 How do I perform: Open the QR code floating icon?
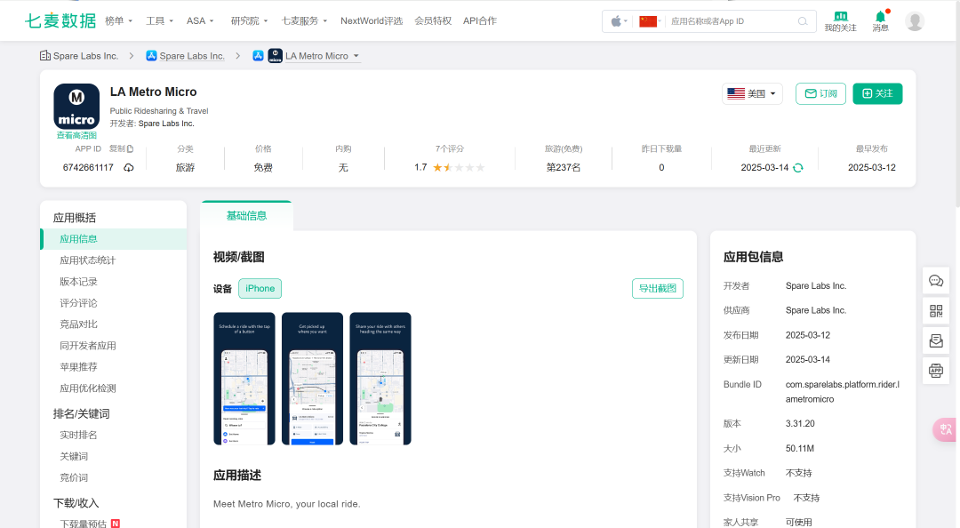click(x=936, y=310)
